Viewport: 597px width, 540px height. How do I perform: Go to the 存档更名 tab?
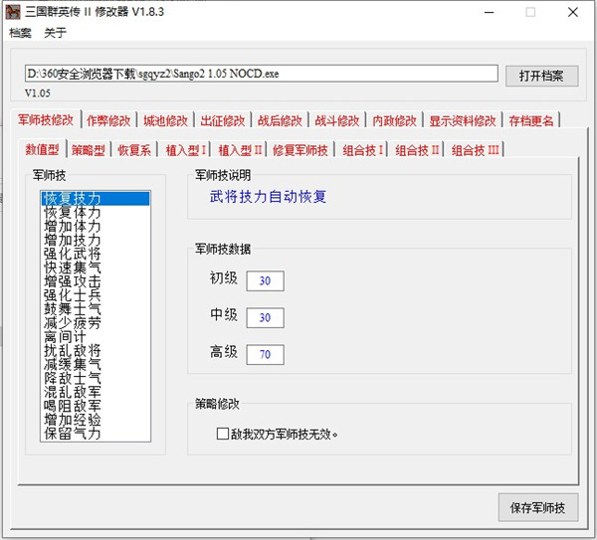tap(532, 120)
